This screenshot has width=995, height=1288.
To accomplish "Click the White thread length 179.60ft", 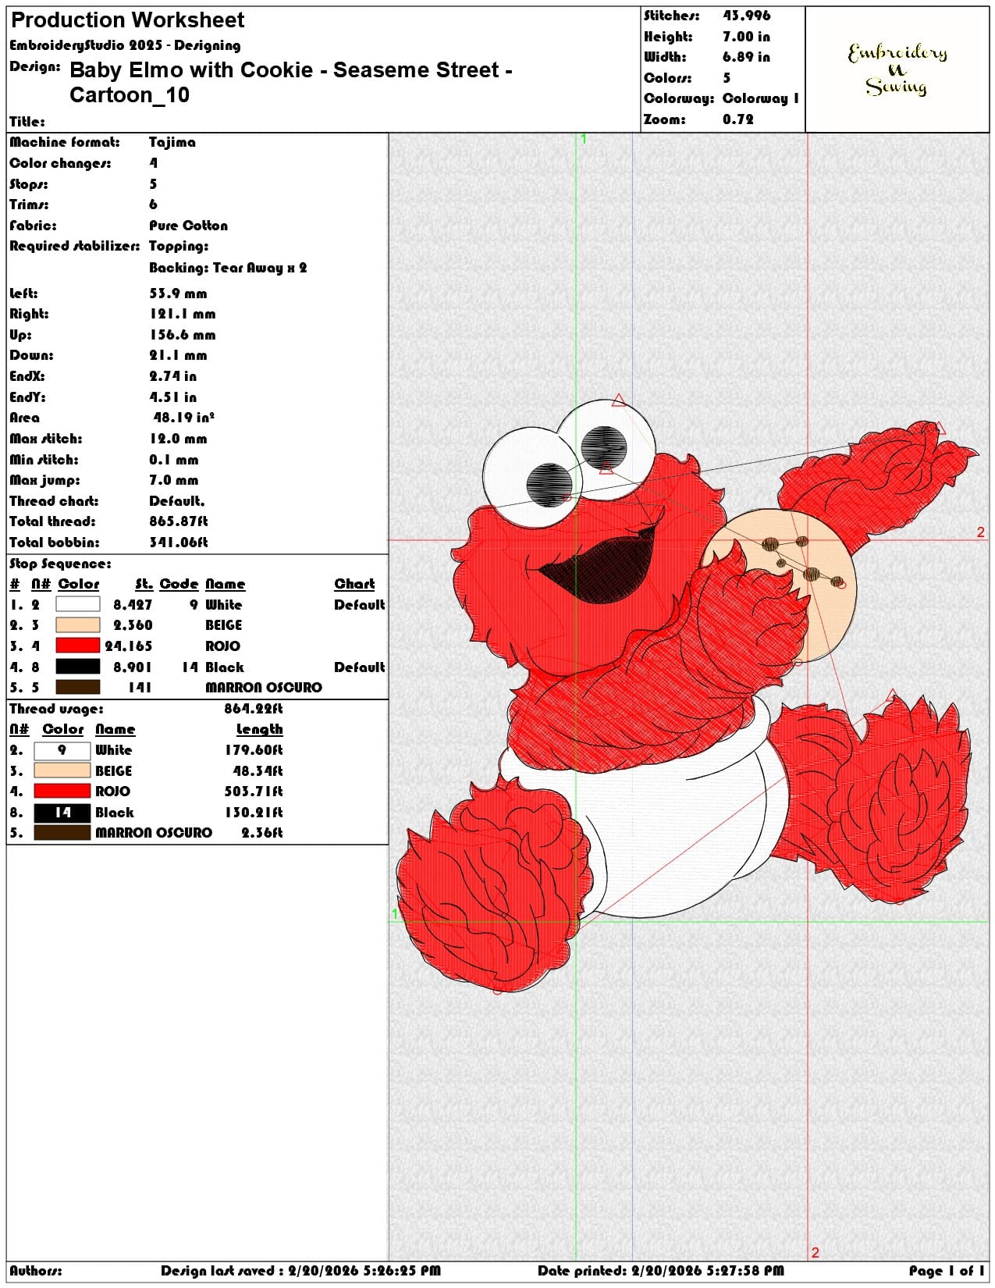I will tap(254, 750).
